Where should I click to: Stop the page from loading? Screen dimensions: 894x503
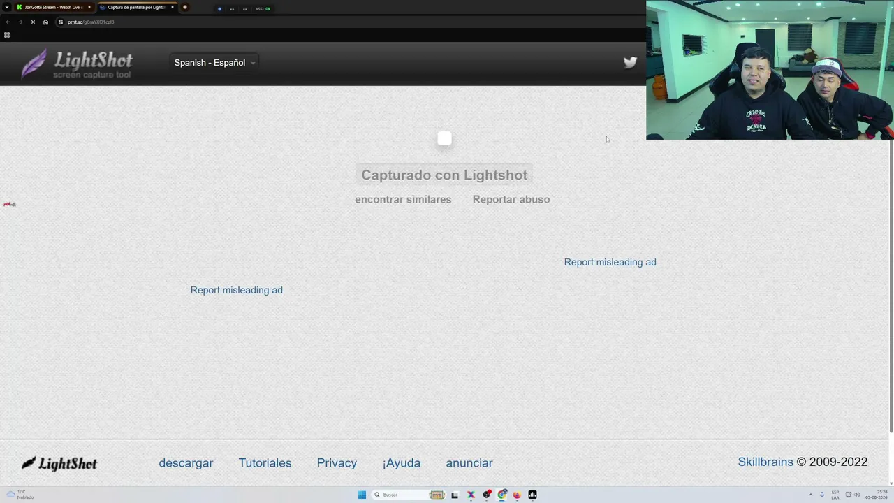click(33, 22)
